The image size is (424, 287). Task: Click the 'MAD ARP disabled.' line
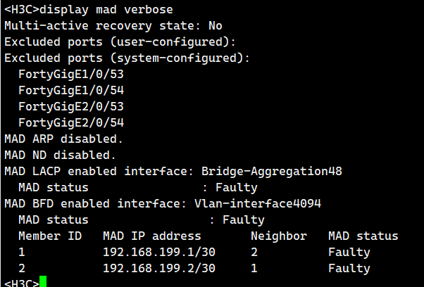(63, 139)
